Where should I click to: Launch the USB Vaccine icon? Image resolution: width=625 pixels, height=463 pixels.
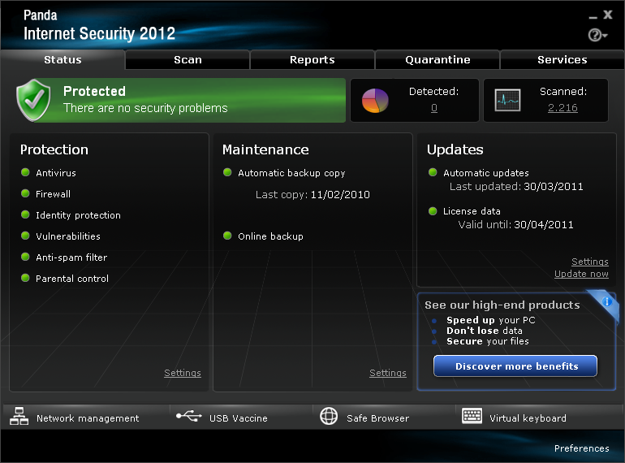tap(188, 418)
